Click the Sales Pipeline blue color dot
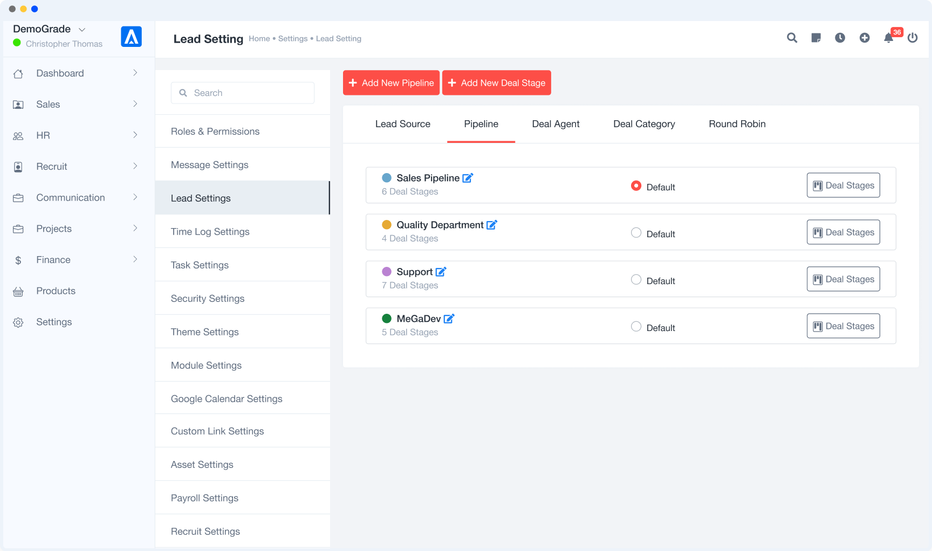 [387, 178]
